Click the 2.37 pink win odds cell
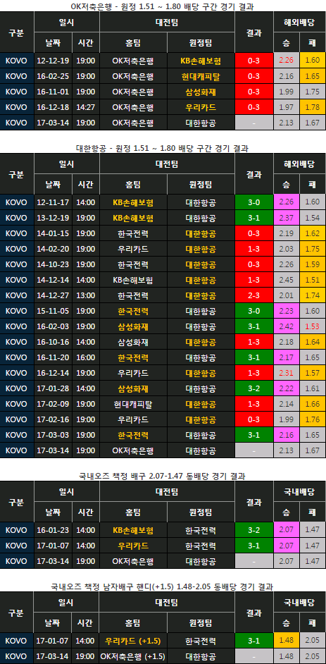Viewport: 326px width, 664px height. (x=287, y=218)
